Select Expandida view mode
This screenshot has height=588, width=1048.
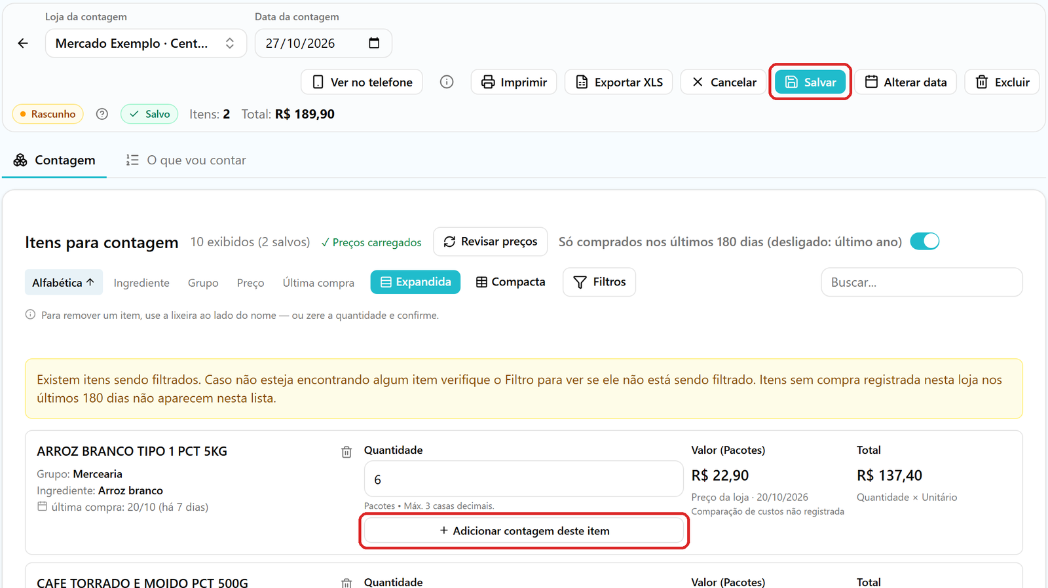pos(415,282)
